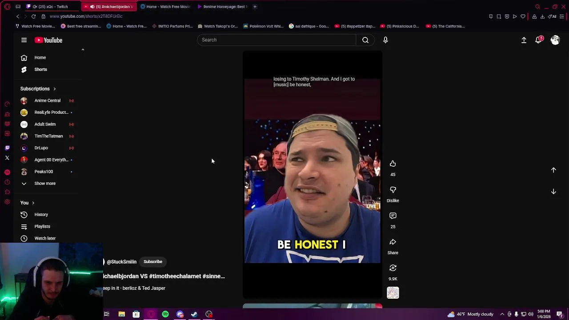Open Steam from Windows taskbar
Screen dimensions: 569x320
194,314
